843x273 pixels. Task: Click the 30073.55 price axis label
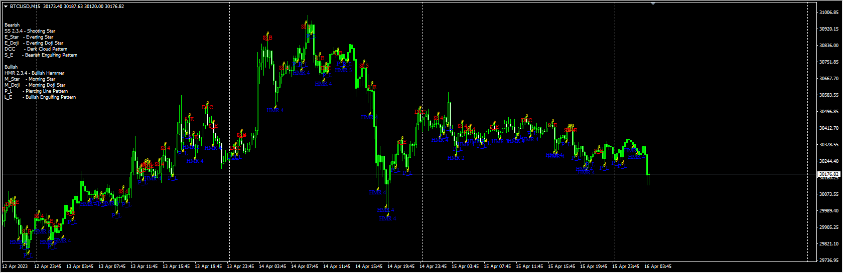829,194
